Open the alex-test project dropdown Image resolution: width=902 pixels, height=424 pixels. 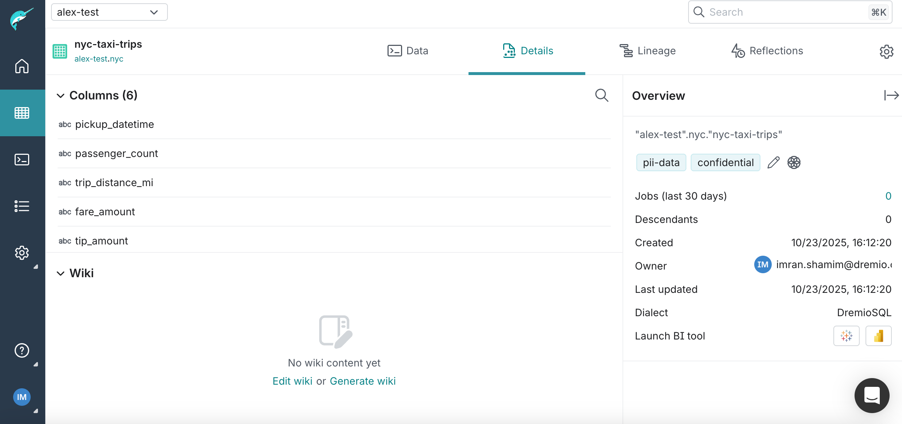coord(109,12)
